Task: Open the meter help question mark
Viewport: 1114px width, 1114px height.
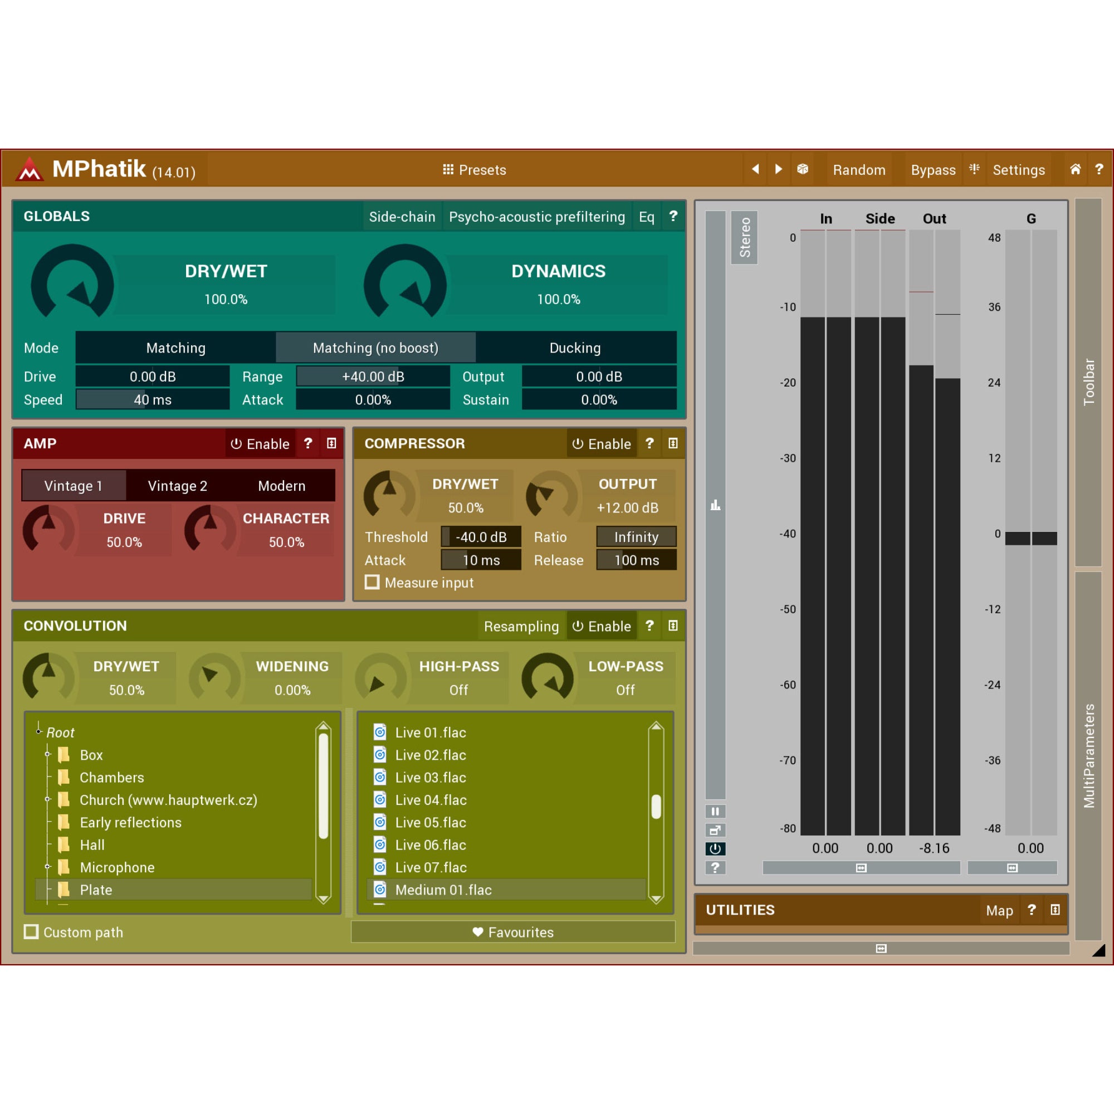Action: 715,867
